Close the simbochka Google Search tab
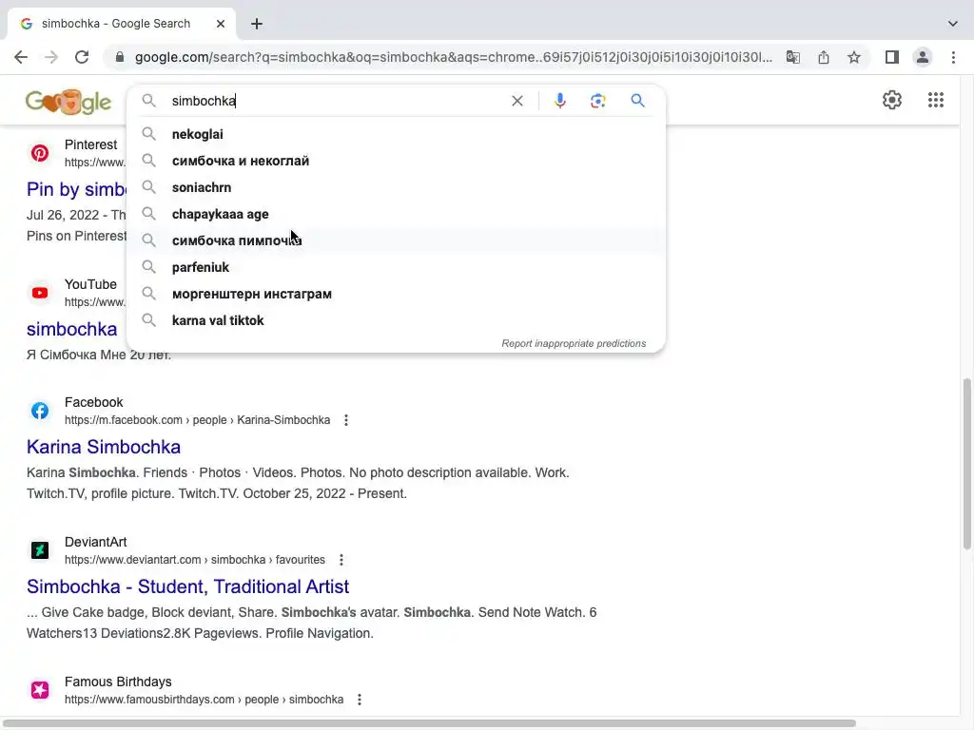Screen dimensions: 974x730 pos(221,24)
